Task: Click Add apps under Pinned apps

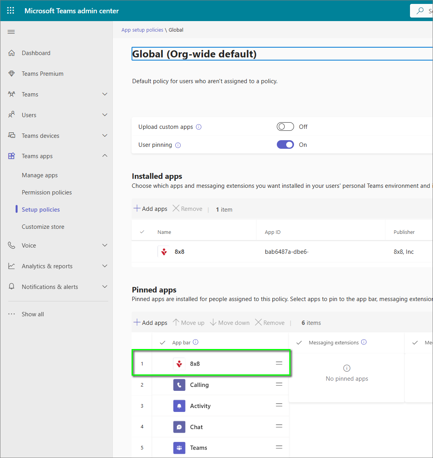Action: (150, 323)
